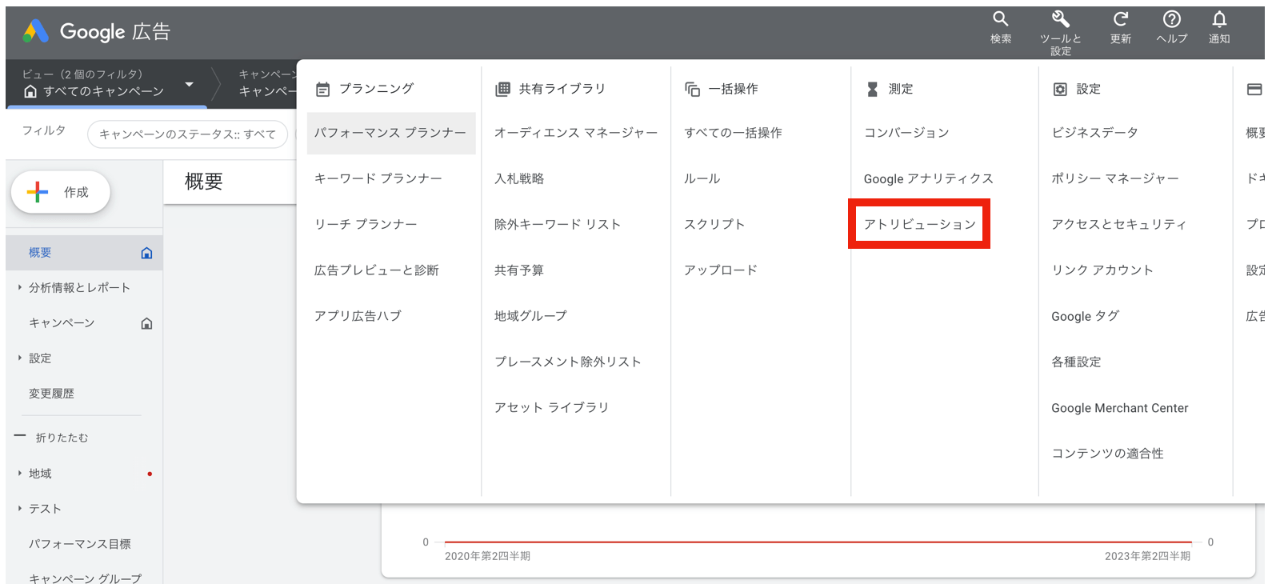Image resolution: width=1272 pixels, height=584 pixels.
Task: Click chart label 2020年第2四半期
Action: [x=487, y=556]
